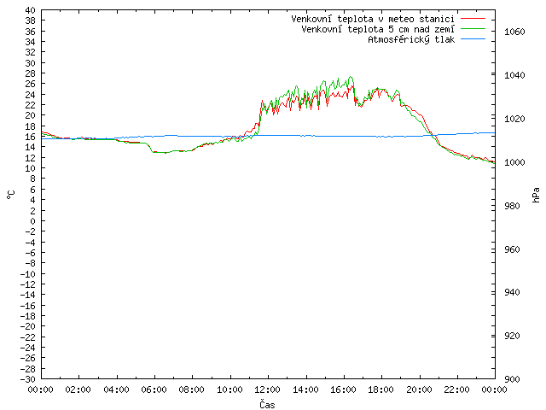546x410 pixels.
Task: Click the 10:00 time axis label
Action: (x=229, y=389)
